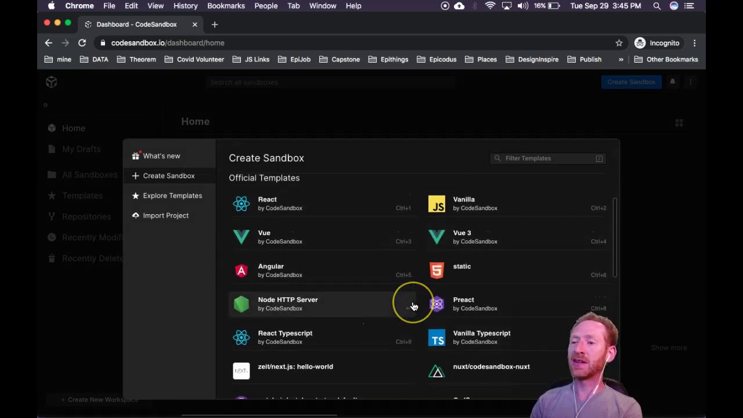The height and width of the screenshot is (418, 743).
Task: Click the blue Create Sandbox button
Action: pos(631,82)
